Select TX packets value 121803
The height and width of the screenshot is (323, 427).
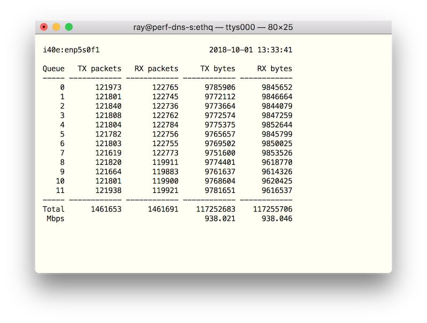pyautogui.click(x=108, y=143)
